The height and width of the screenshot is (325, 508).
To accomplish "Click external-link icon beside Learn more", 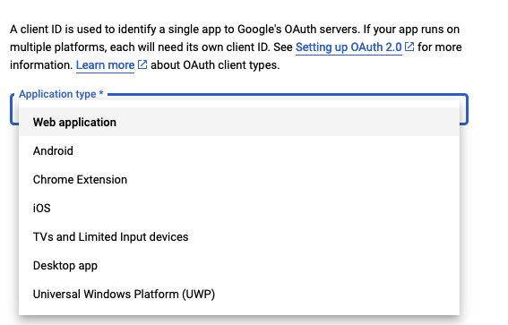I will coord(142,64).
